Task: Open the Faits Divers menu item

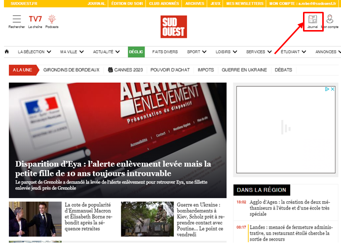Action: [165, 52]
